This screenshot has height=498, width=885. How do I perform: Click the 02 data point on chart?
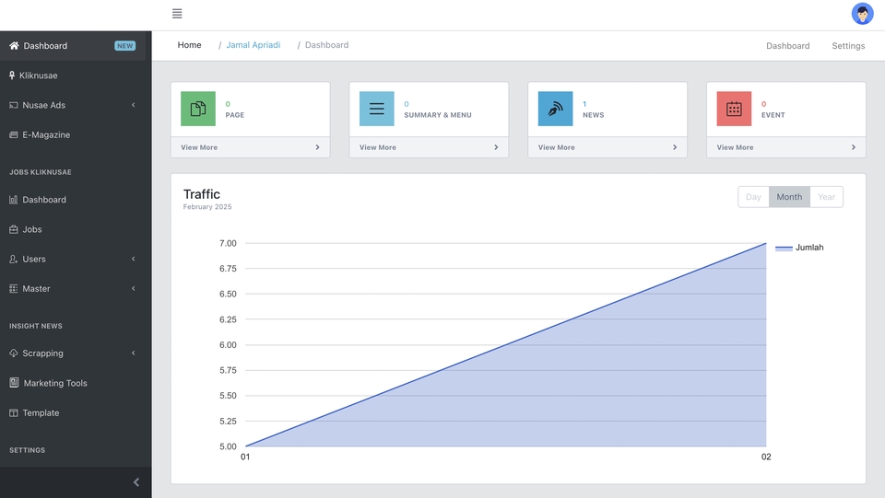click(766, 243)
